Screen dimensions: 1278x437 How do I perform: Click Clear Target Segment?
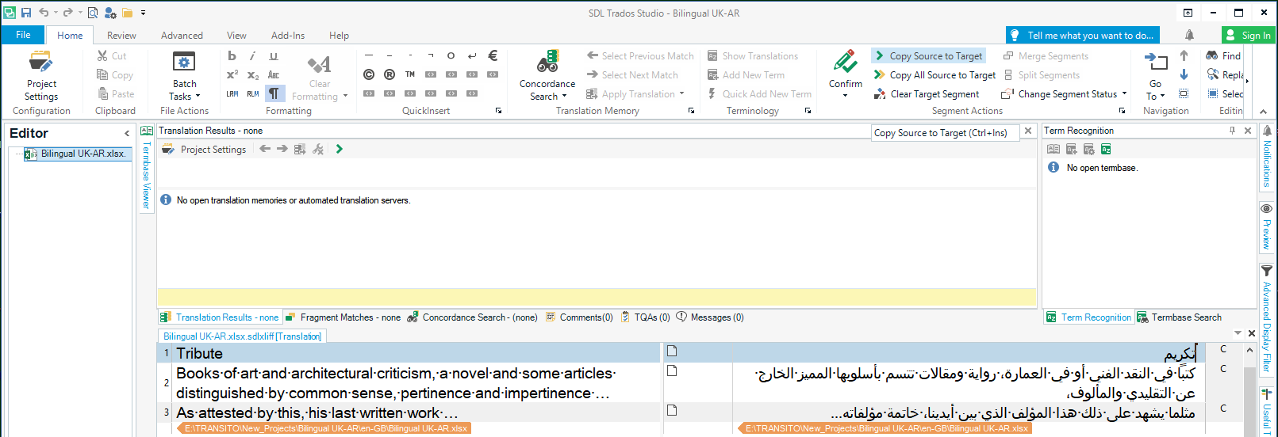pos(927,93)
